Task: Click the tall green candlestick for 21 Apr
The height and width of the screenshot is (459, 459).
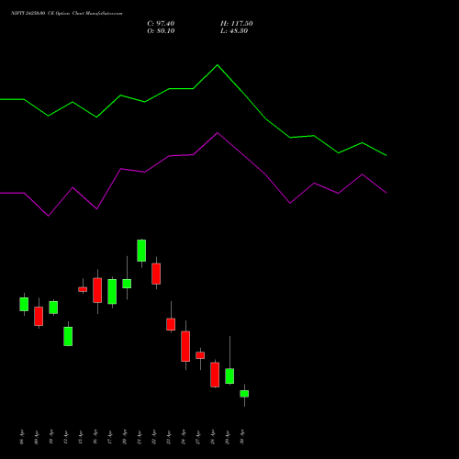Action: (141, 251)
